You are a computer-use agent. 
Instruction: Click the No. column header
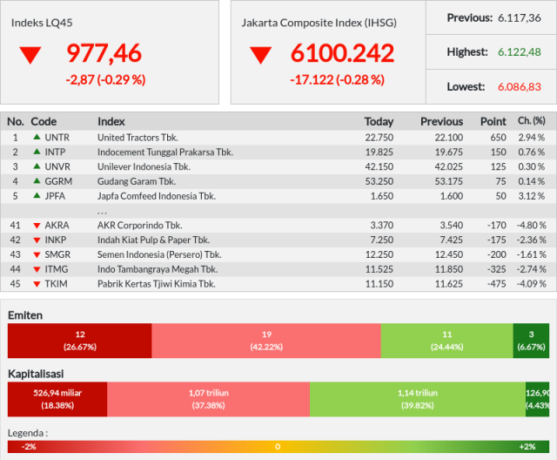tap(16, 122)
